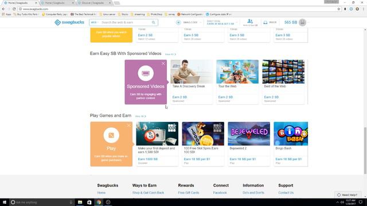Click the Swag Code plus icon
Image resolution: width=367 pixels, height=206 pixels.
(x=178, y=22)
